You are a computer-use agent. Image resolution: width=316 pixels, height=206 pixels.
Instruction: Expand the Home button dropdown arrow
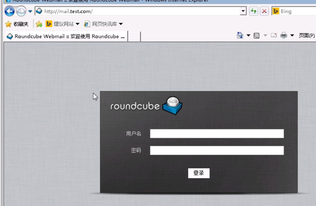248,35
